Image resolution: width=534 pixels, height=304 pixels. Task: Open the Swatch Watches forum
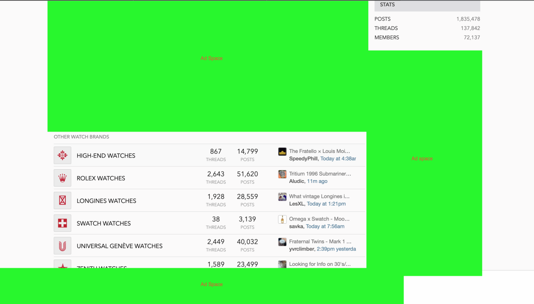tap(104, 223)
